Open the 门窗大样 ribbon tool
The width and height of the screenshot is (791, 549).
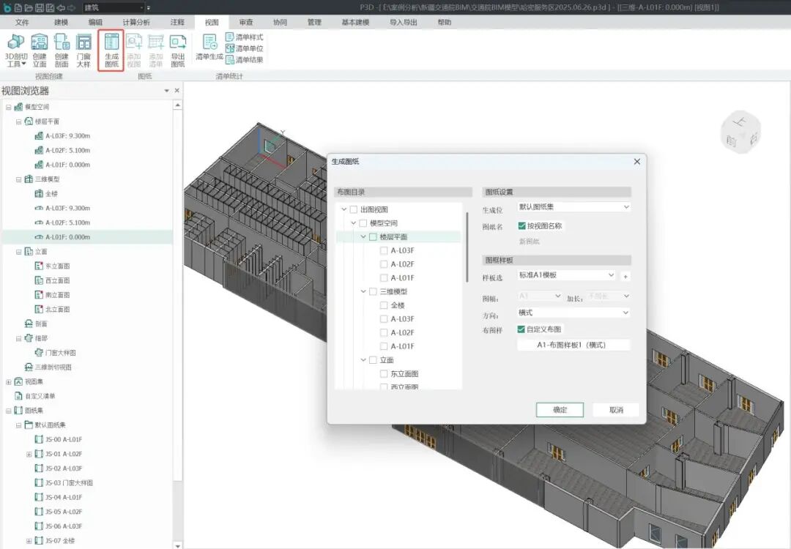pyautogui.click(x=83, y=51)
